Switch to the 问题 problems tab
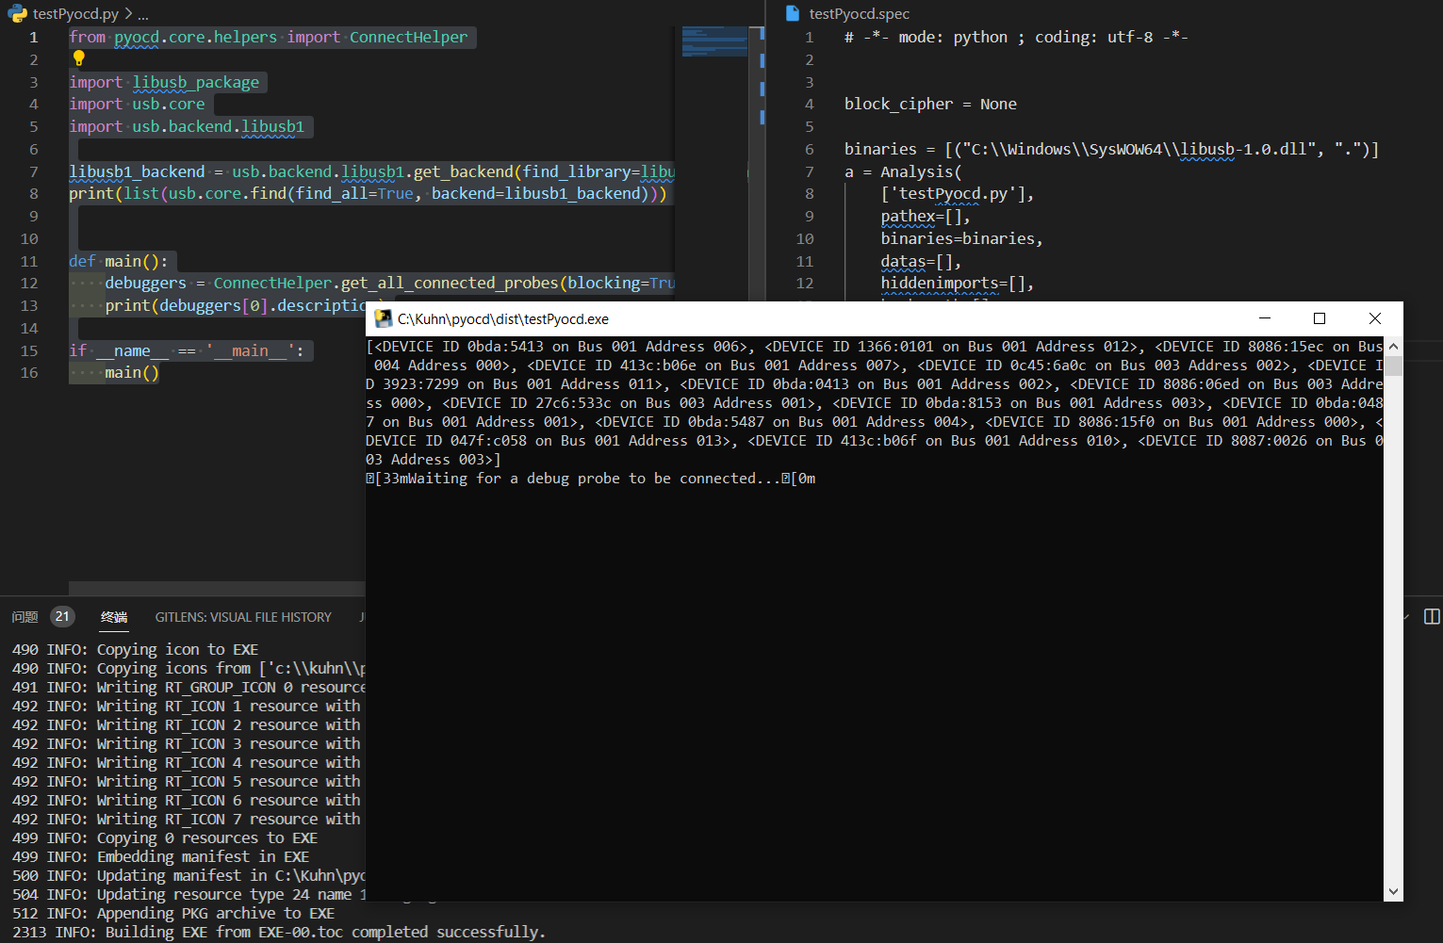This screenshot has height=943, width=1443. pos(25,617)
